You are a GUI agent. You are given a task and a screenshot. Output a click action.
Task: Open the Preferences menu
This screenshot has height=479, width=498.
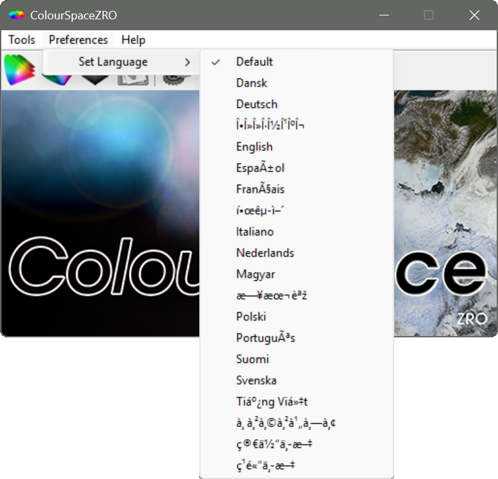[x=78, y=40]
